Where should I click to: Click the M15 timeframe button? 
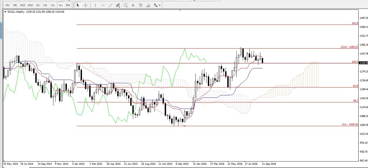click(23, 5)
